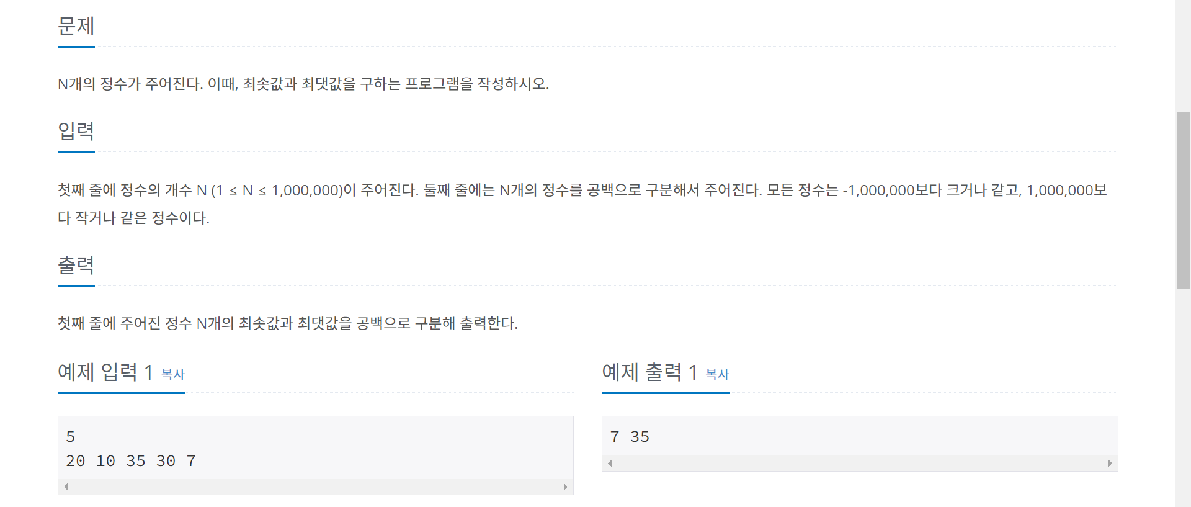Click left scroll arrow in sample output box
1191x507 pixels.
610,464
